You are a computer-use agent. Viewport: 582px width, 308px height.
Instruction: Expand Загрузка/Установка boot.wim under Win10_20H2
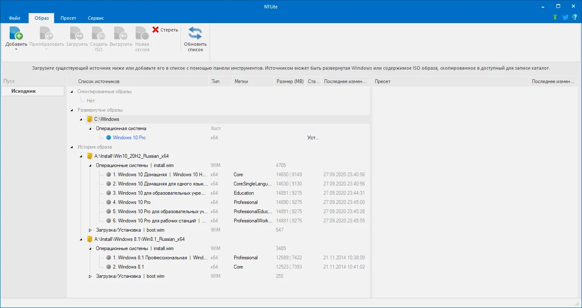(90, 230)
